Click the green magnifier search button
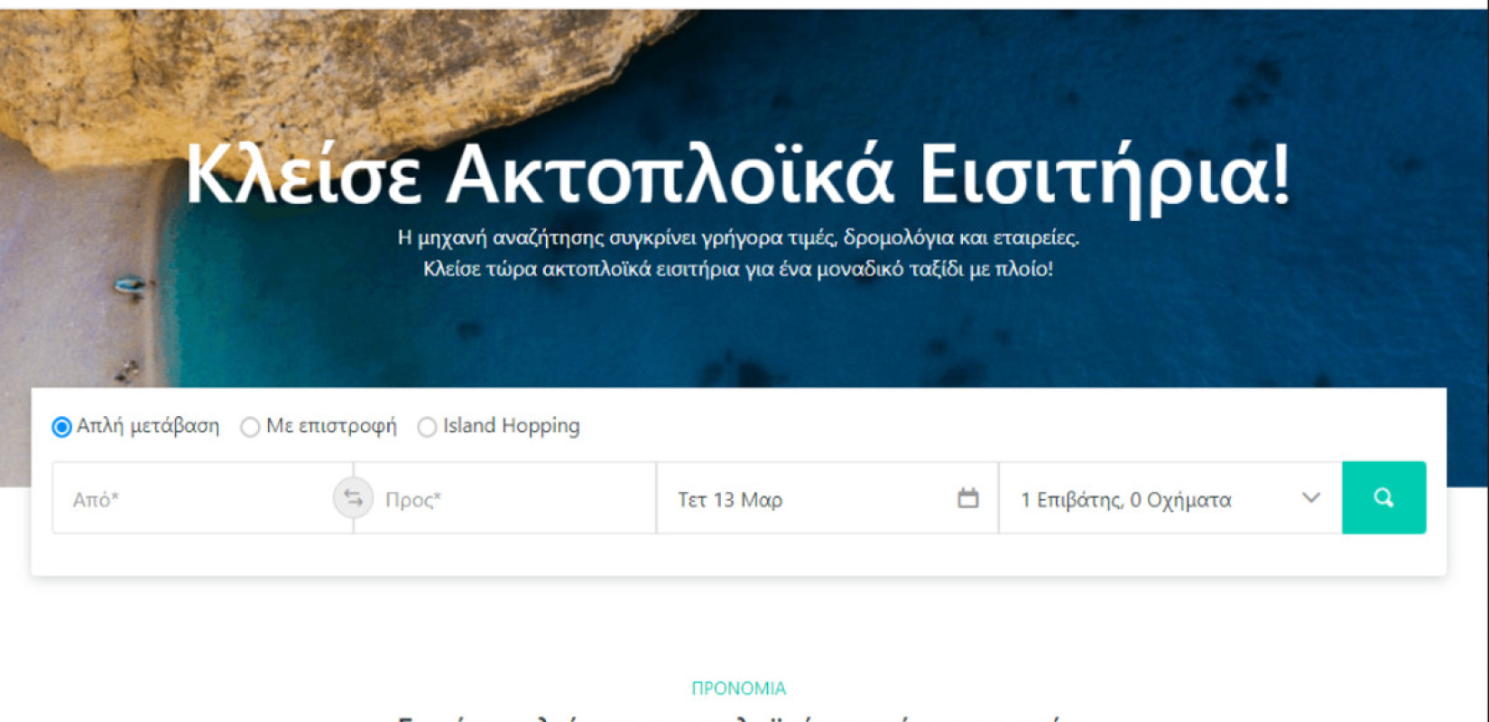Screen dimensions: 1489x722 1383,497
